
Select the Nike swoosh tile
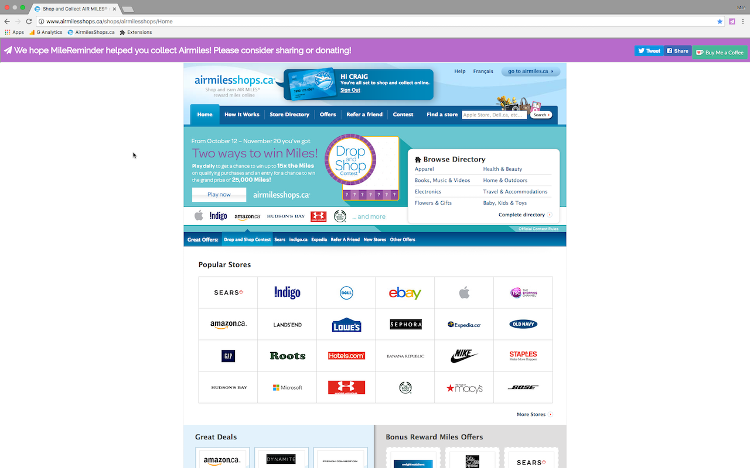coord(464,356)
